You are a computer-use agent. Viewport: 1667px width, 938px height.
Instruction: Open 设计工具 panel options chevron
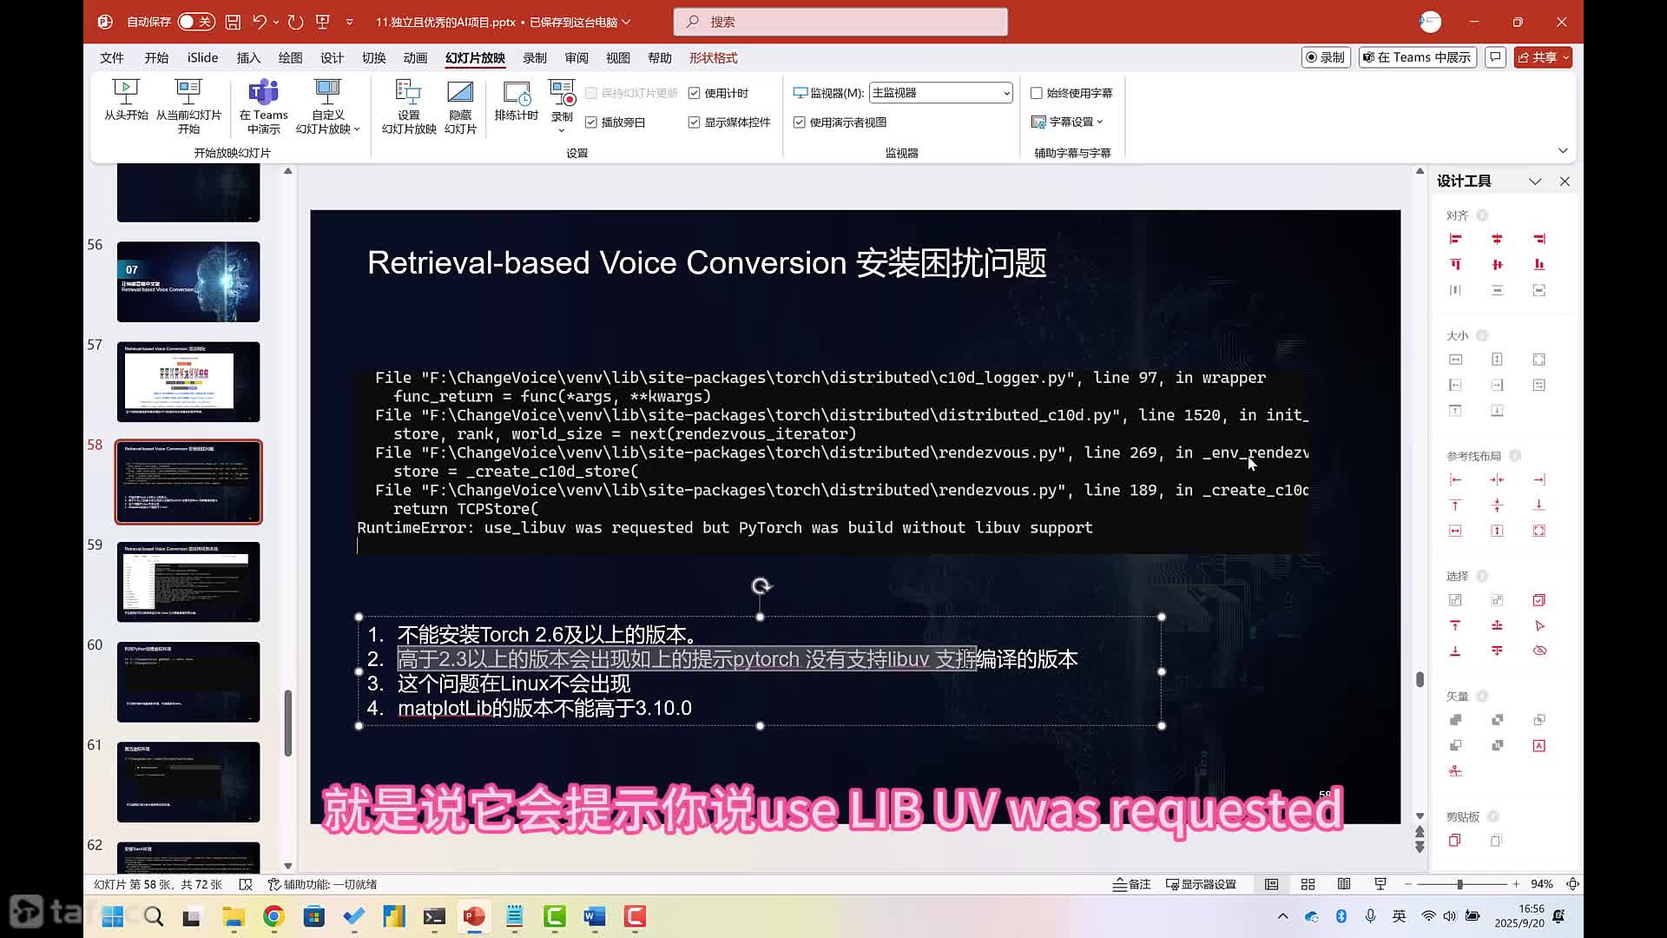tap(1535, 182)
